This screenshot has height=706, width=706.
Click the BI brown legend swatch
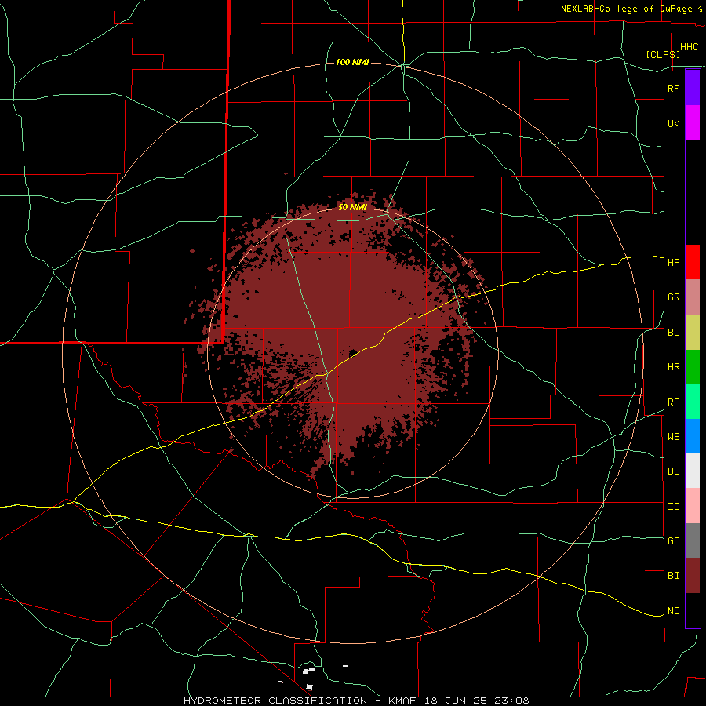pos(693,576)
